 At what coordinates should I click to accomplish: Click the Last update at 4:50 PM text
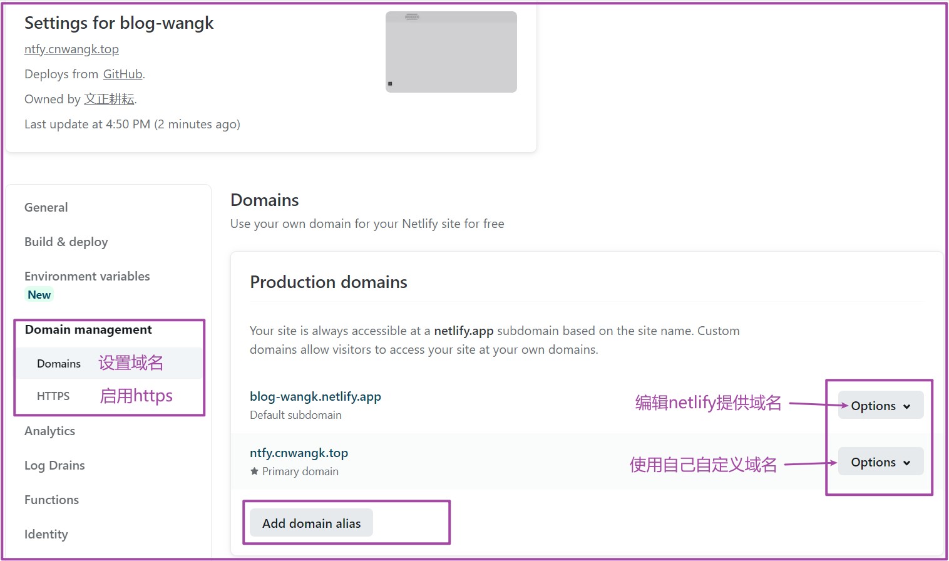[x=132, y=124]
